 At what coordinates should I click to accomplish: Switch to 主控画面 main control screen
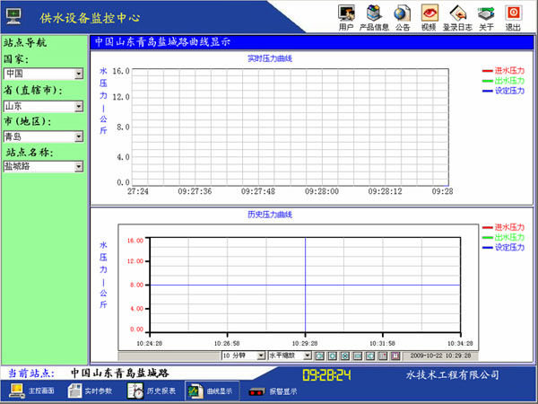pyautogui.click(x=33, y=391)
